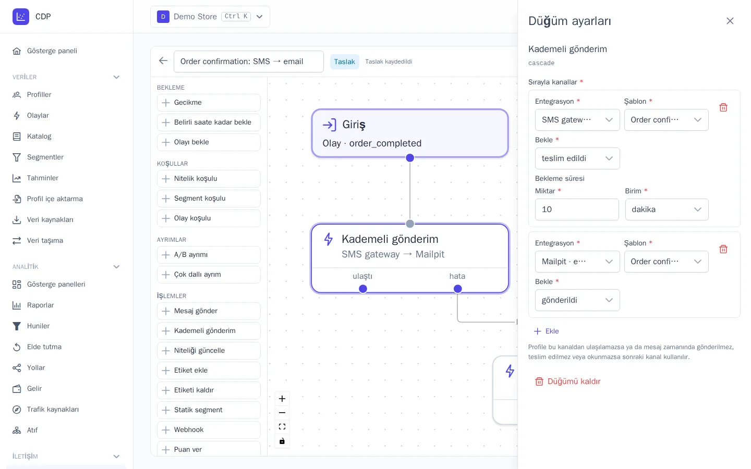Toggle canvas interactivity lock
The image size is (751, 469).
coord(282,441)
